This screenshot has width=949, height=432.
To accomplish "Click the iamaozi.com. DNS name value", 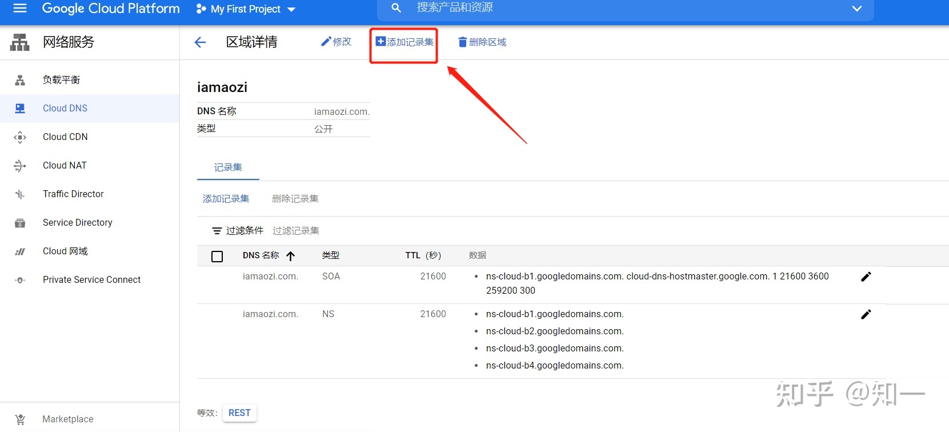I will click(x=342, y=111).
